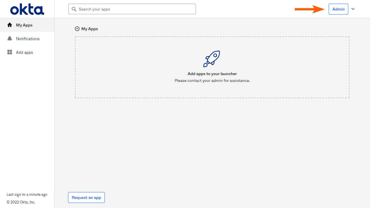Click the 'Add apps to your launcher' text
The width and height of the screenshot is (370, 208).
pyautogui.click(x=212, y=74)
